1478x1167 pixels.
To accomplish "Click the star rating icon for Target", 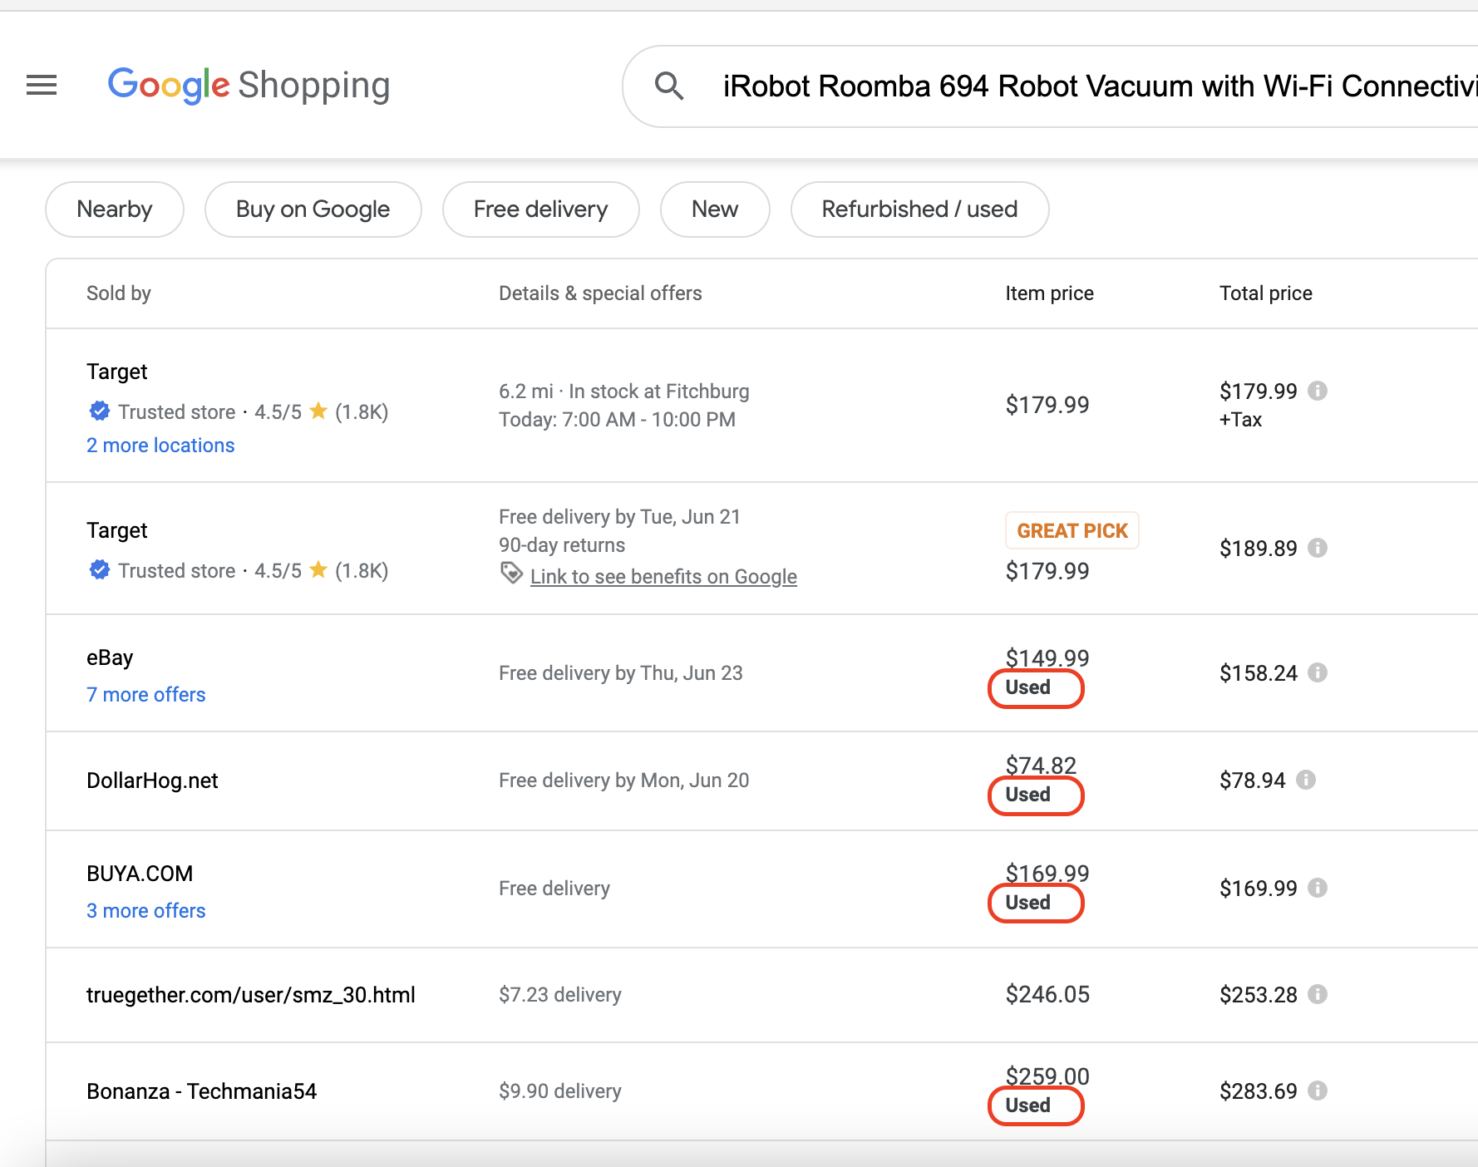I will click(x=318, y=410).
